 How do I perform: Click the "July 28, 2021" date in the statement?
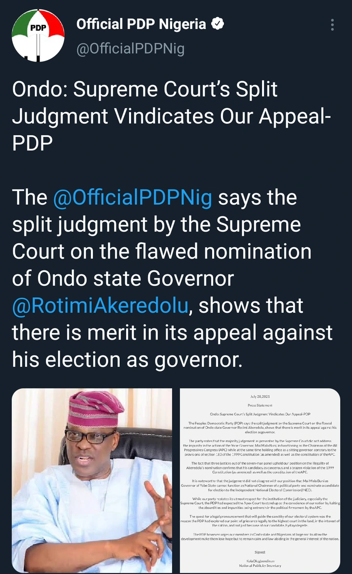click(259, 399)
